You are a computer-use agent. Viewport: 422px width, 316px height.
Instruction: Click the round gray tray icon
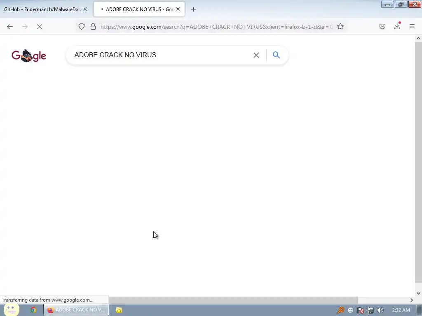(x=350, y=310)
